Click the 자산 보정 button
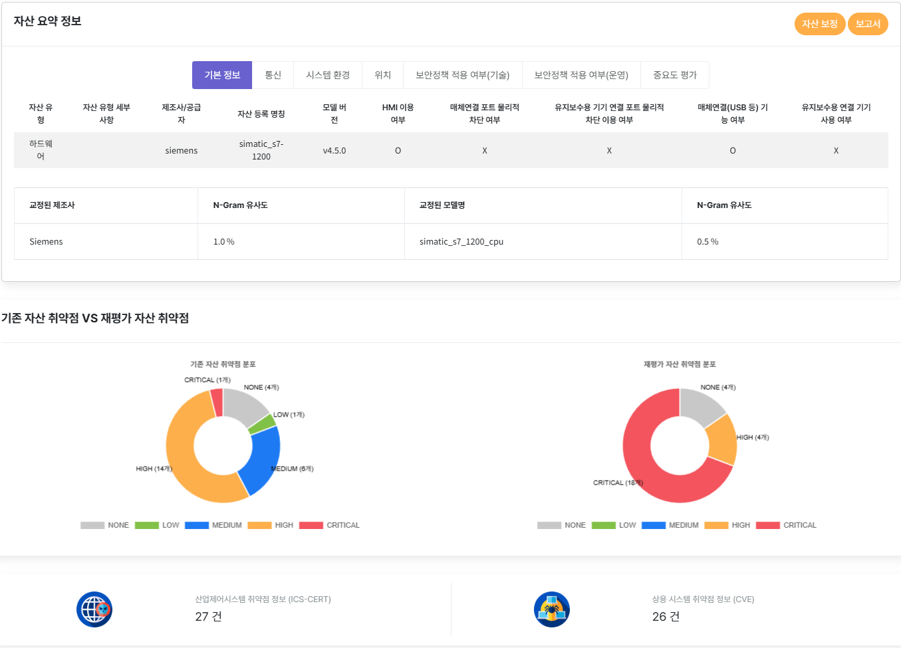The image size is (901, 648). coord(820,23)
